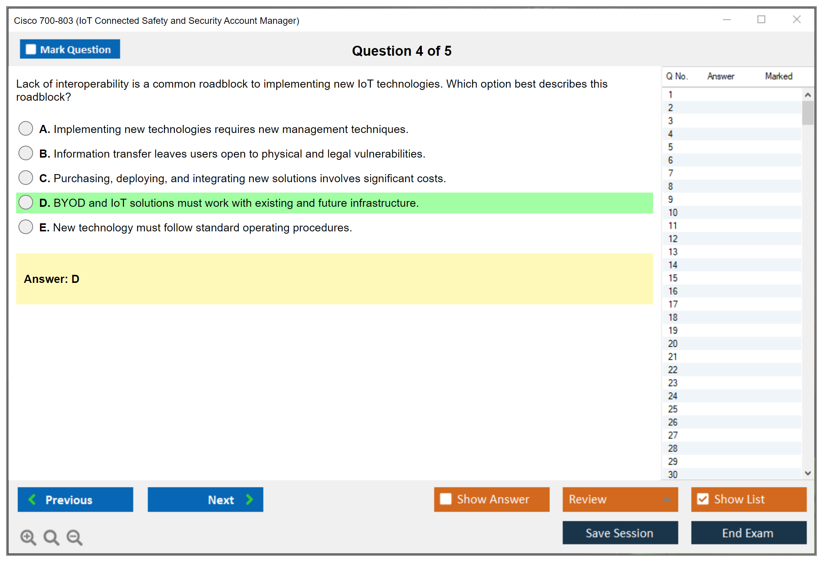
Task: Toggle the Show Answer checkbox
Action: click(446, 499)
